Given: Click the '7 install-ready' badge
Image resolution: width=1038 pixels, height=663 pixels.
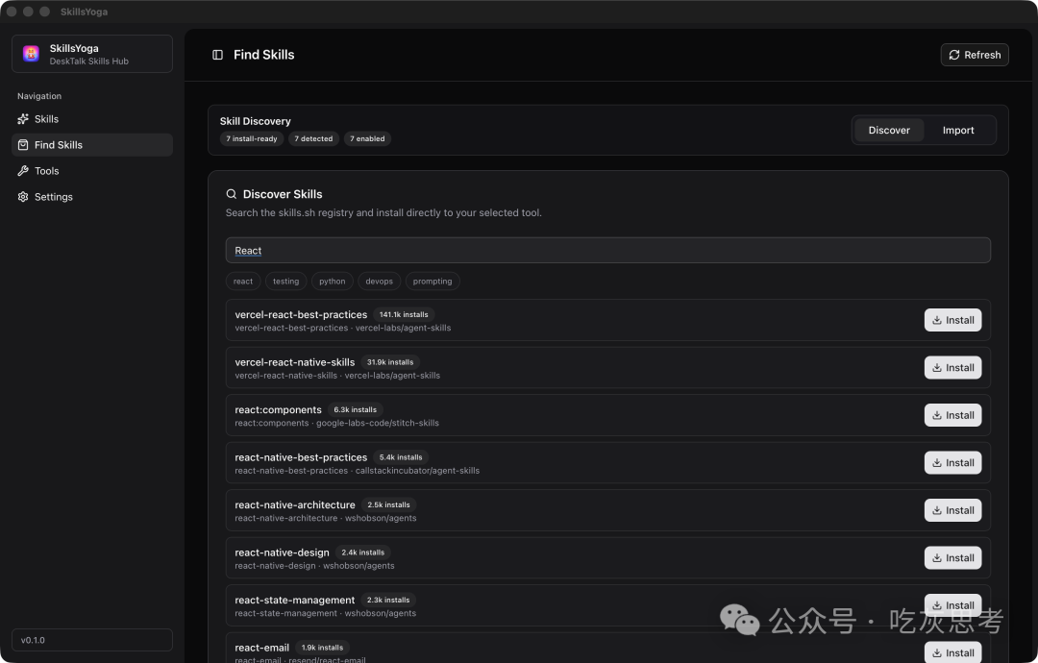Looking at the screenshot, I should (x=252, y=139).
